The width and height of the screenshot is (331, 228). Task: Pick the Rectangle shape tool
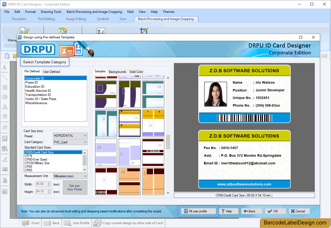coord(5,87)
